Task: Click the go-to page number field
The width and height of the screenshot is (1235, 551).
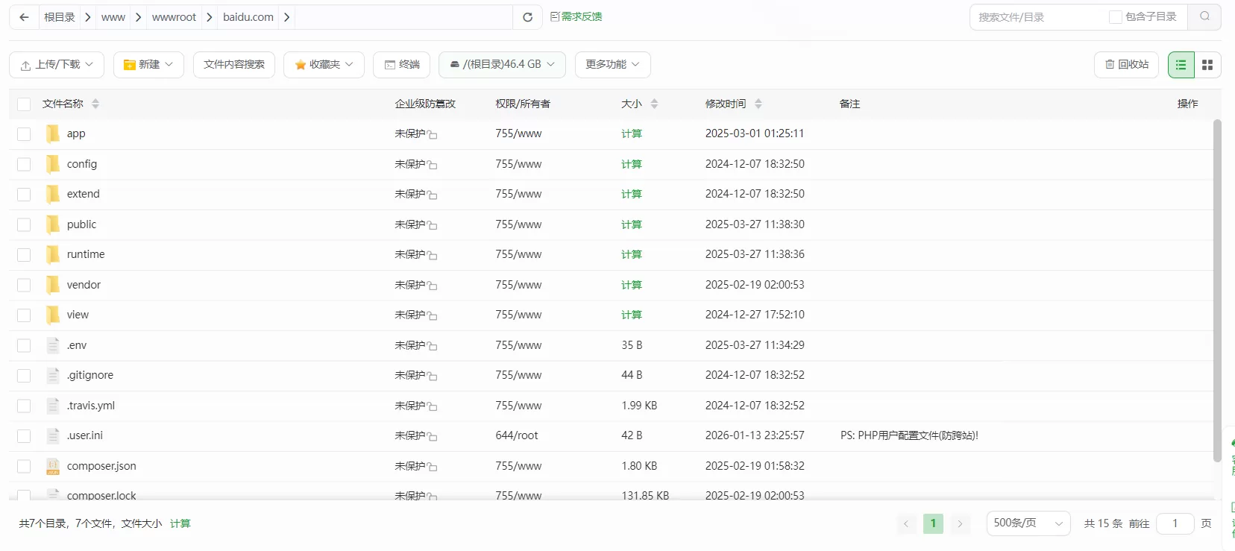Action: (x=1175, y=523)
